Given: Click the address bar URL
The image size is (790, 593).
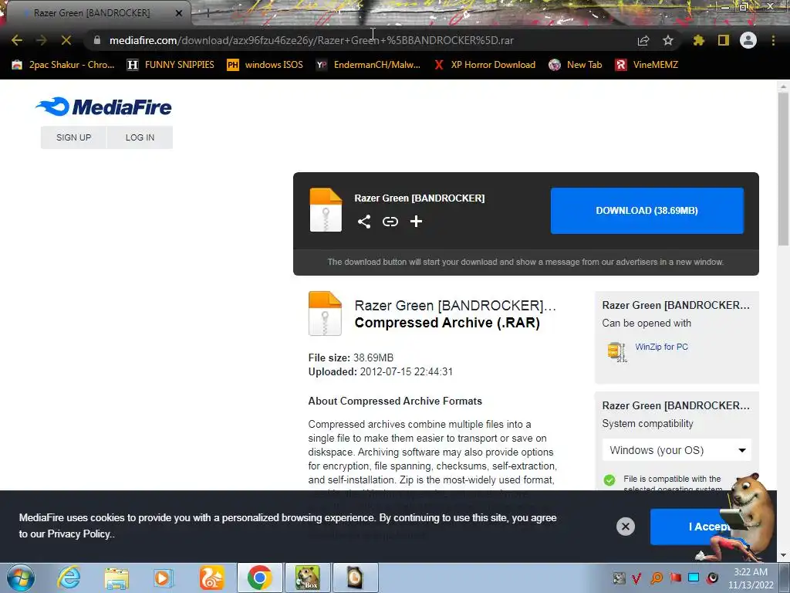Looking at the screenshot, I should tap(312, 40).
